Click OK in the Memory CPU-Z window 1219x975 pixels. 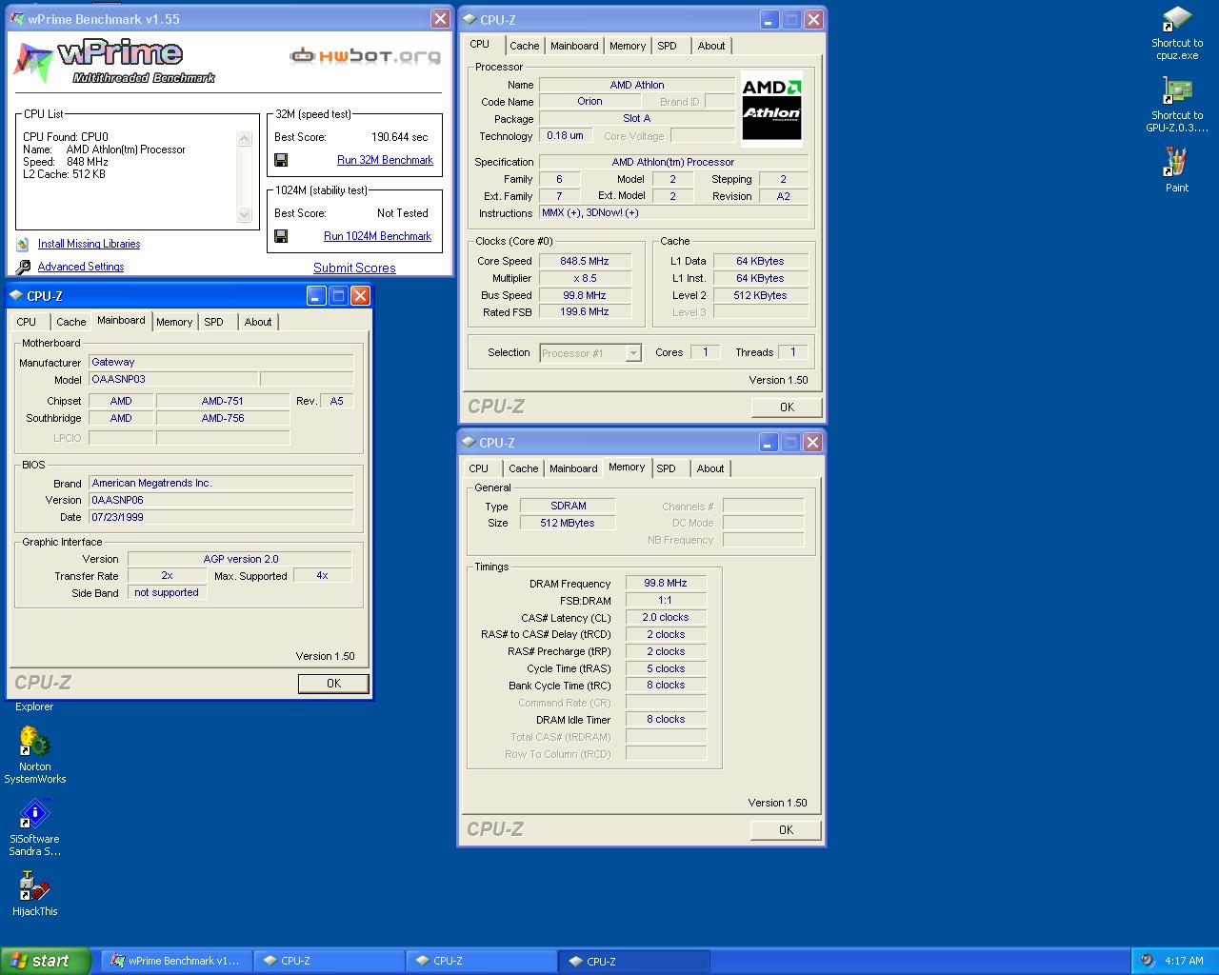(786, 829)
